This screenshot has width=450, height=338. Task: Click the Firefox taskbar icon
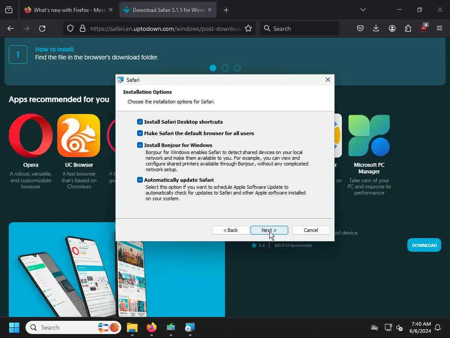tap(152, 327)
